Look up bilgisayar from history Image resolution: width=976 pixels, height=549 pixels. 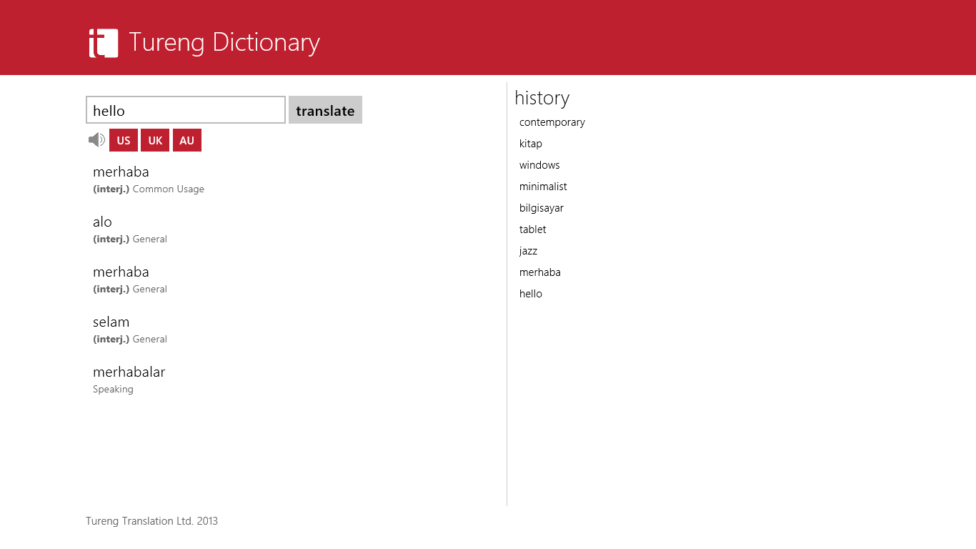click(x=541, y=208)
